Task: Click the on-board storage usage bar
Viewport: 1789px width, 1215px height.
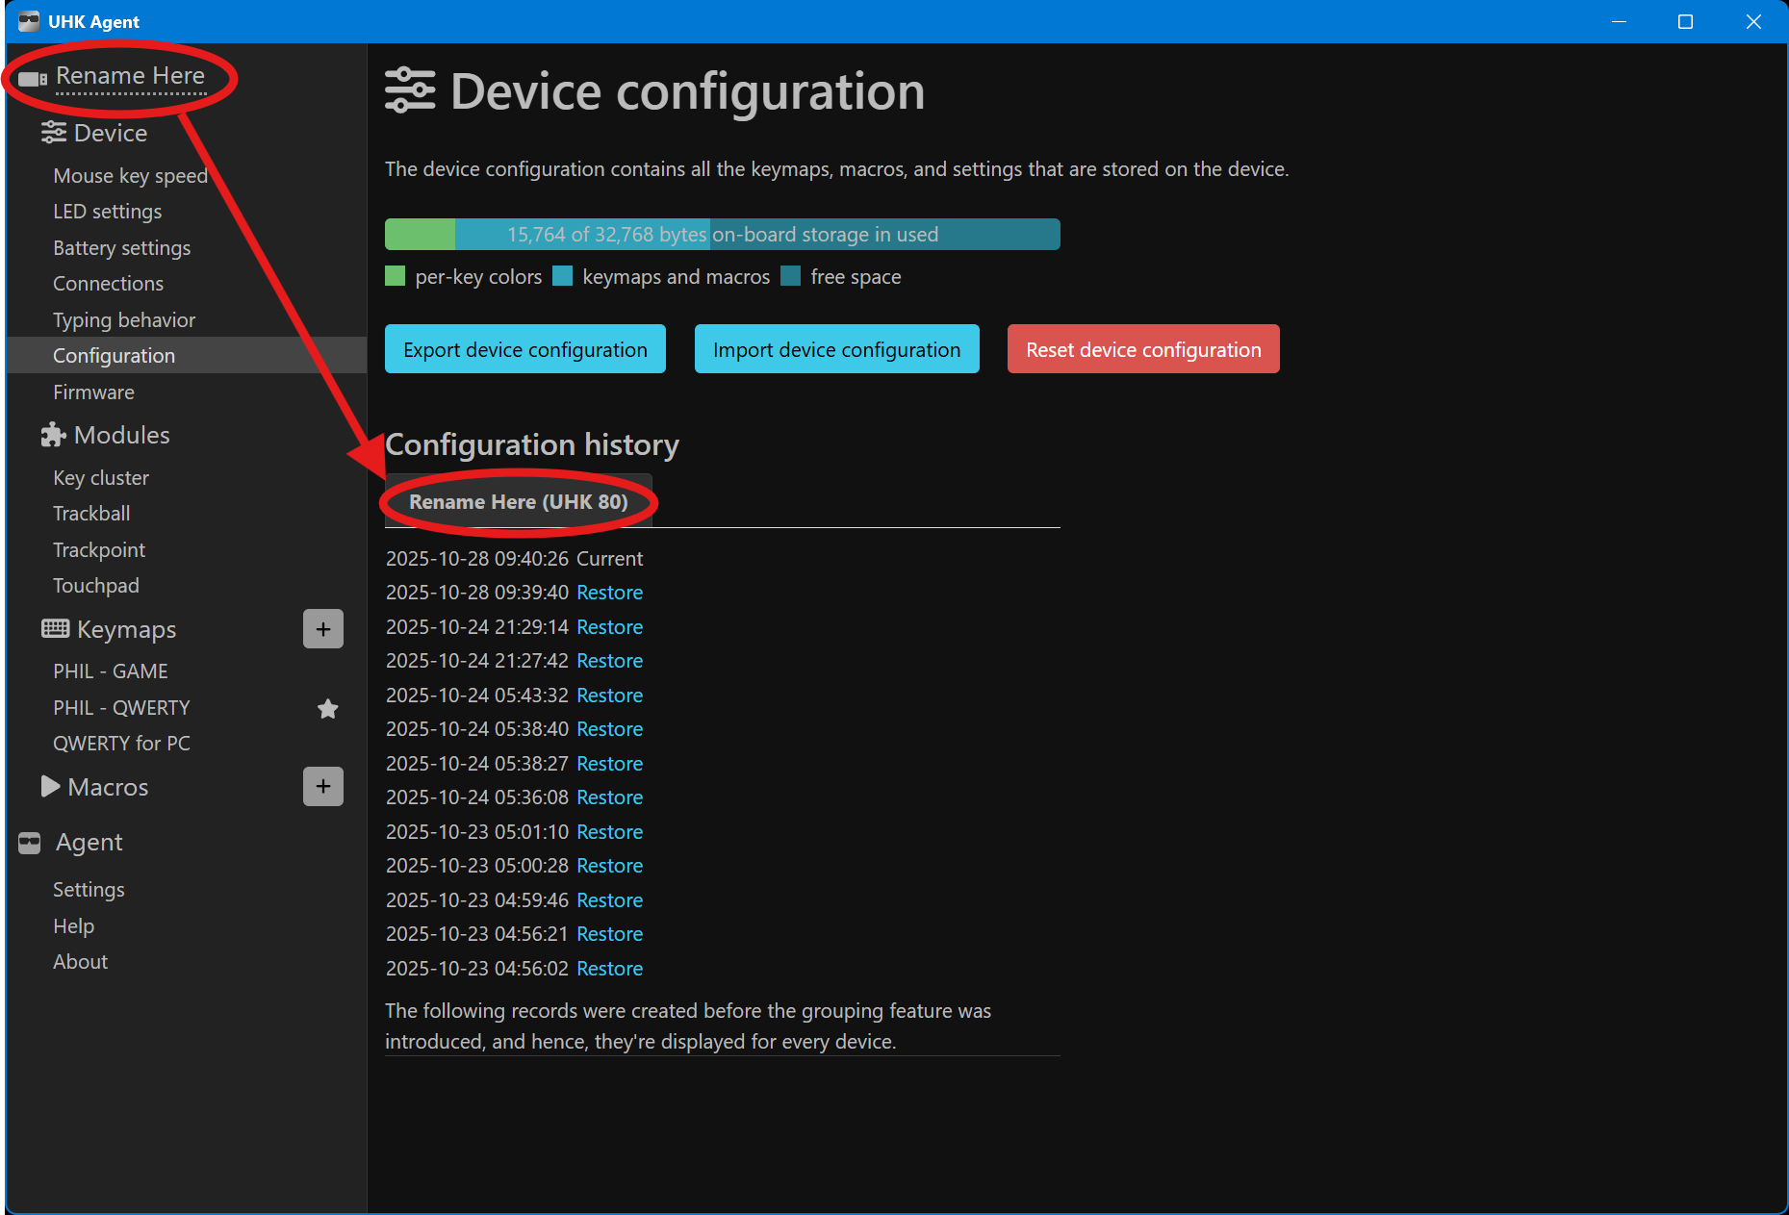Action: pos(722,235)
